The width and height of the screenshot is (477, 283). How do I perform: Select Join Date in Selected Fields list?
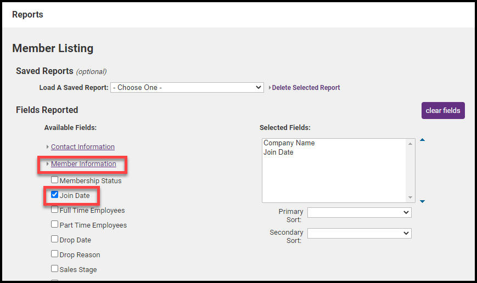pyautogui.click(x=278, y=152)
